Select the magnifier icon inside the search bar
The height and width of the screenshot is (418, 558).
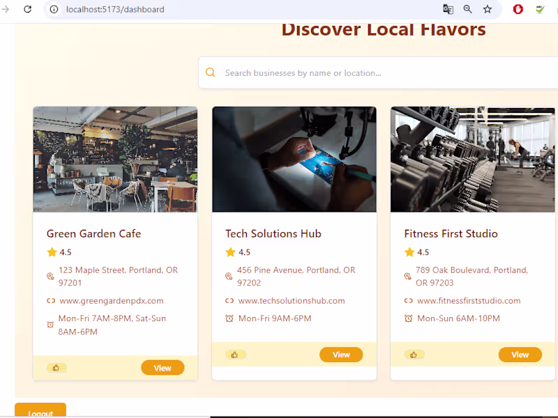[210, 72]
